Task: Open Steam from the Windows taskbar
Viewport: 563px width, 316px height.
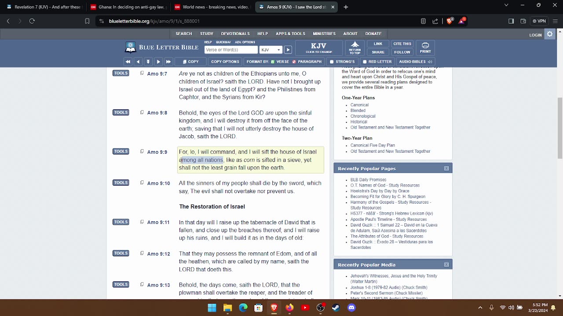Action: (336, 308)
